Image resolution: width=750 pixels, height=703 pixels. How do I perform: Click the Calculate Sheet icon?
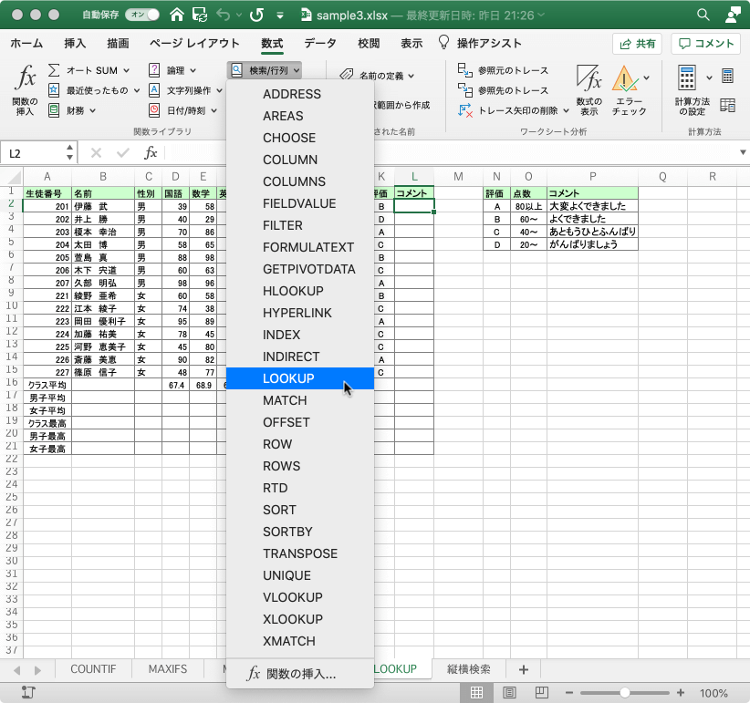(727, 105)
